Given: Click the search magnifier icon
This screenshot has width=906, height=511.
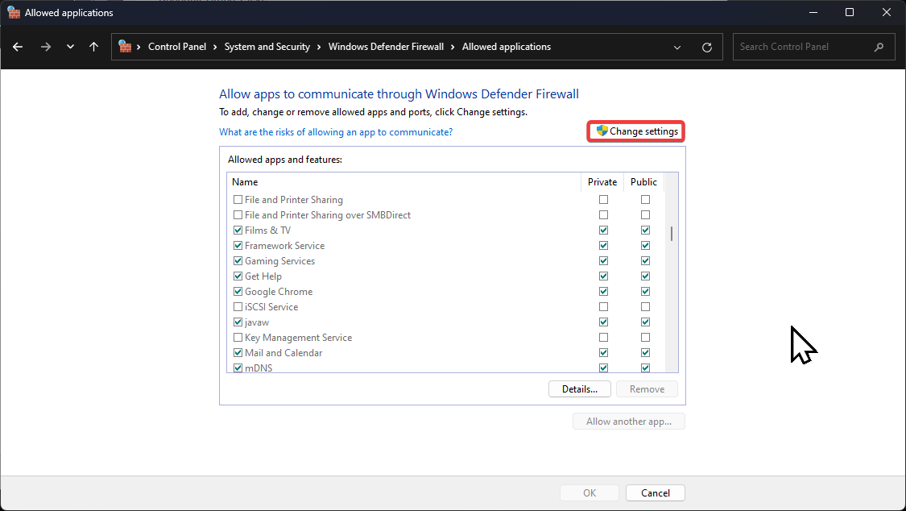Looking at the screenshot, I should click(x=879, y=47).
